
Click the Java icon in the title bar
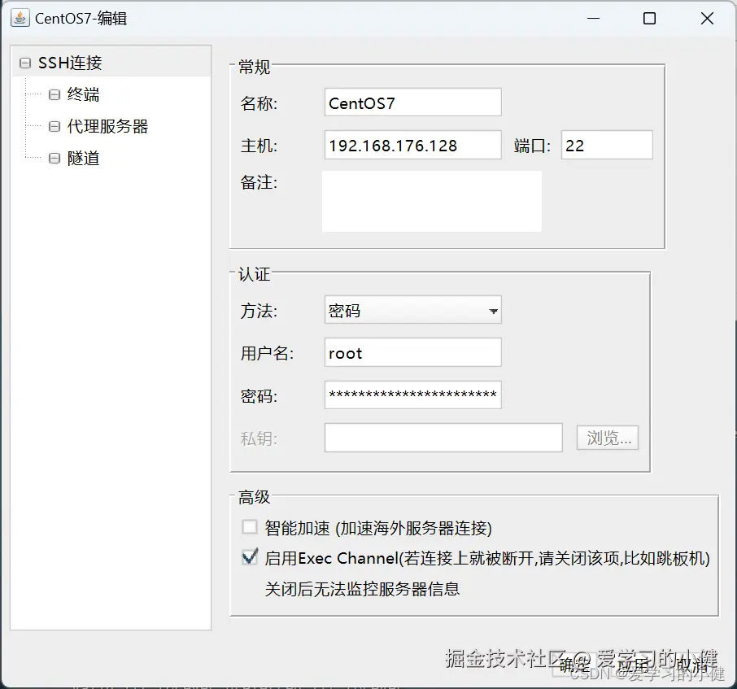pyautogui.click(x=18, y=17)
